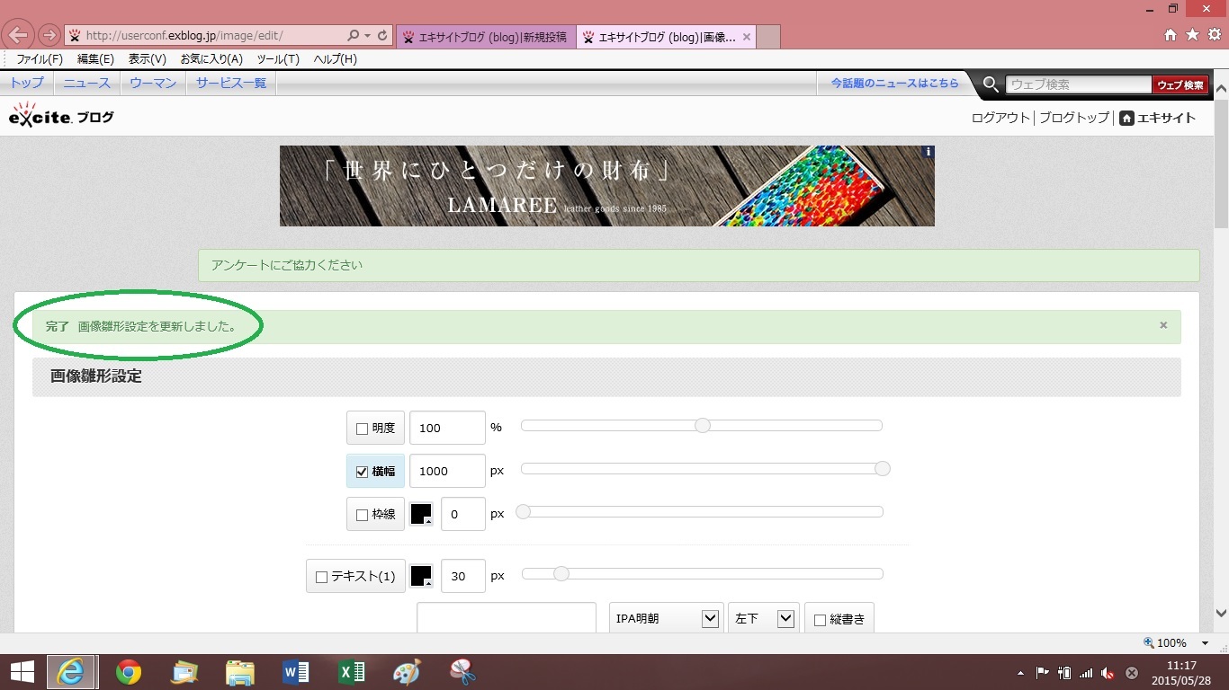Image resolution: width=1229 pixels, height=690 pixels.
Task: Go back with the browser Back arrow
Action: (x=19, y=36)
